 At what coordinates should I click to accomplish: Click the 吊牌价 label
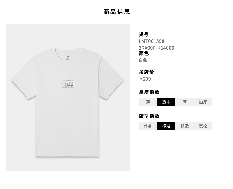pyautogui.click(x=146, y=72)
